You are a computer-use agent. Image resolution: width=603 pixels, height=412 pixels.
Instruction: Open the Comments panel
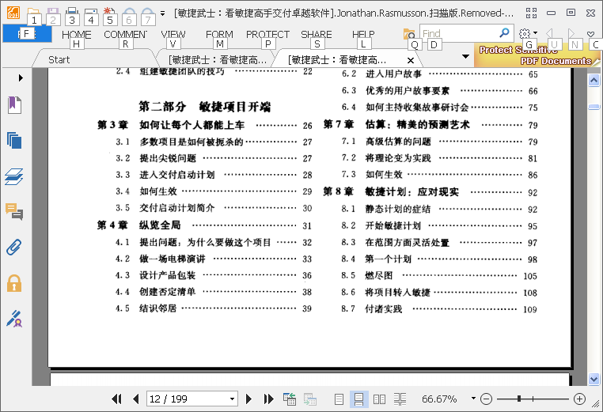coord(13,211)
